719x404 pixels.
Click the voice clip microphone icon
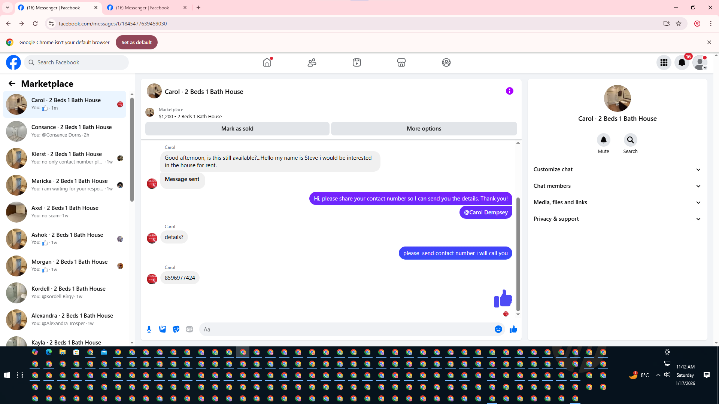click(x=149, y=329)
